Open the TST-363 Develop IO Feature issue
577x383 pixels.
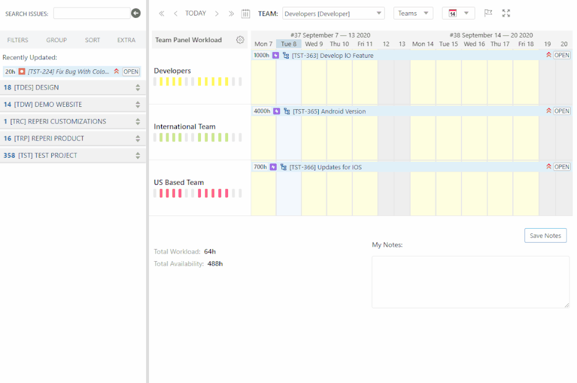point(332,55)
